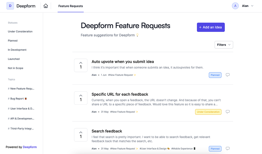This screenshot has width=262, height=154.
Task: Click the Deepform D logo icon
Action: [x=10, y=6]
